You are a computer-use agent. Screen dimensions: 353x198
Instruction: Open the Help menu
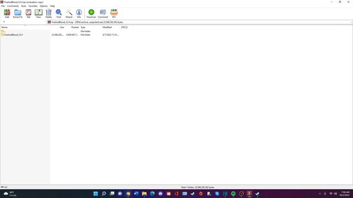click(x=52, y=6)
